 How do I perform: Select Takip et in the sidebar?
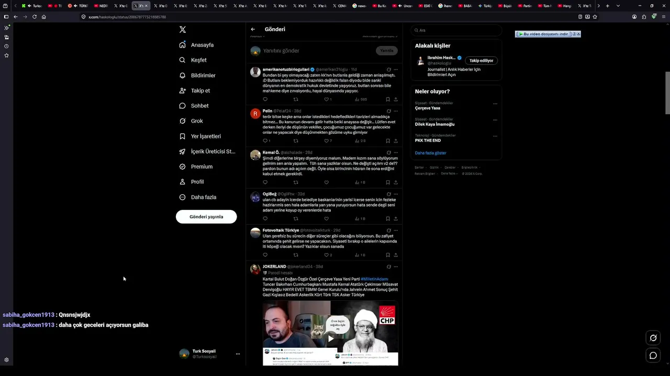(x=194, y=90)
